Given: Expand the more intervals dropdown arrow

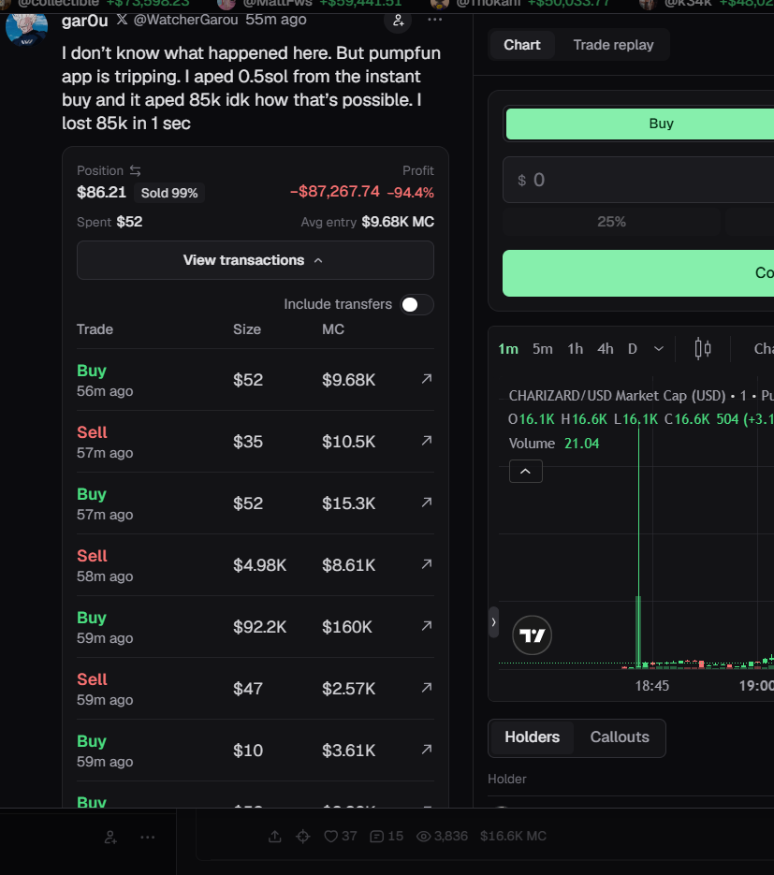Looking at the screenshot, I should click(659, 349).
